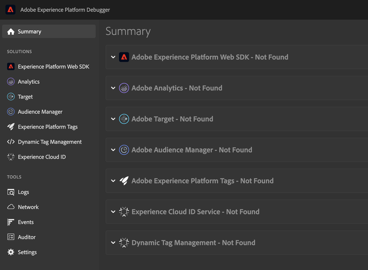Click 'Adobe Analytics - Not Found' heading
The height and width of the screenshot is (270, 368).
tap(177, 88)
